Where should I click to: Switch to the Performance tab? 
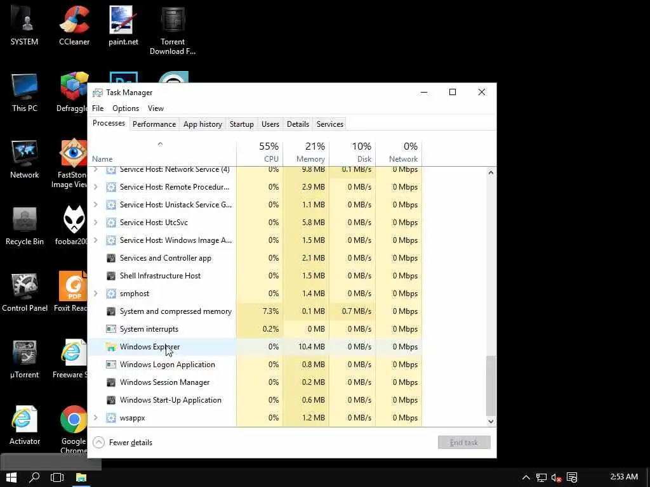[x=154, y=124]
